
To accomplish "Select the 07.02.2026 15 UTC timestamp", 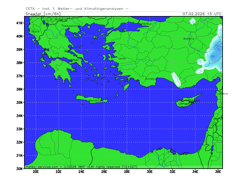I will point(202,14).
